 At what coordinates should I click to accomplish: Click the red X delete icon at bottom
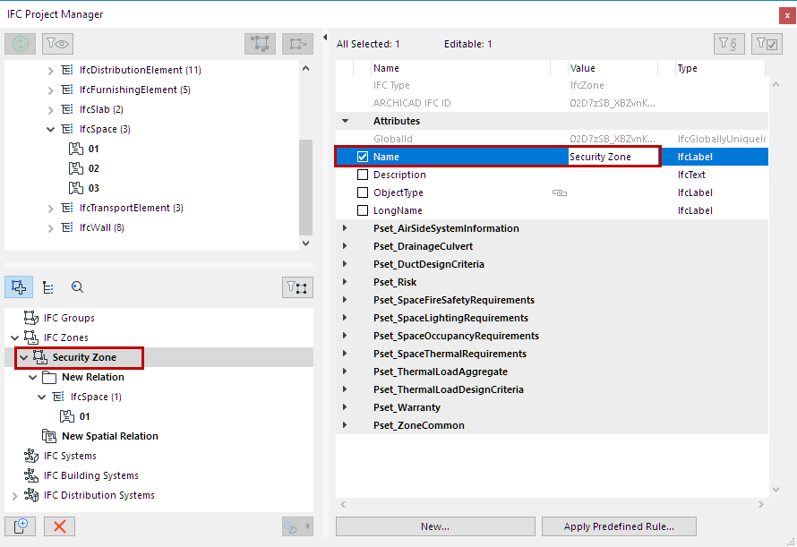point(58,526)
